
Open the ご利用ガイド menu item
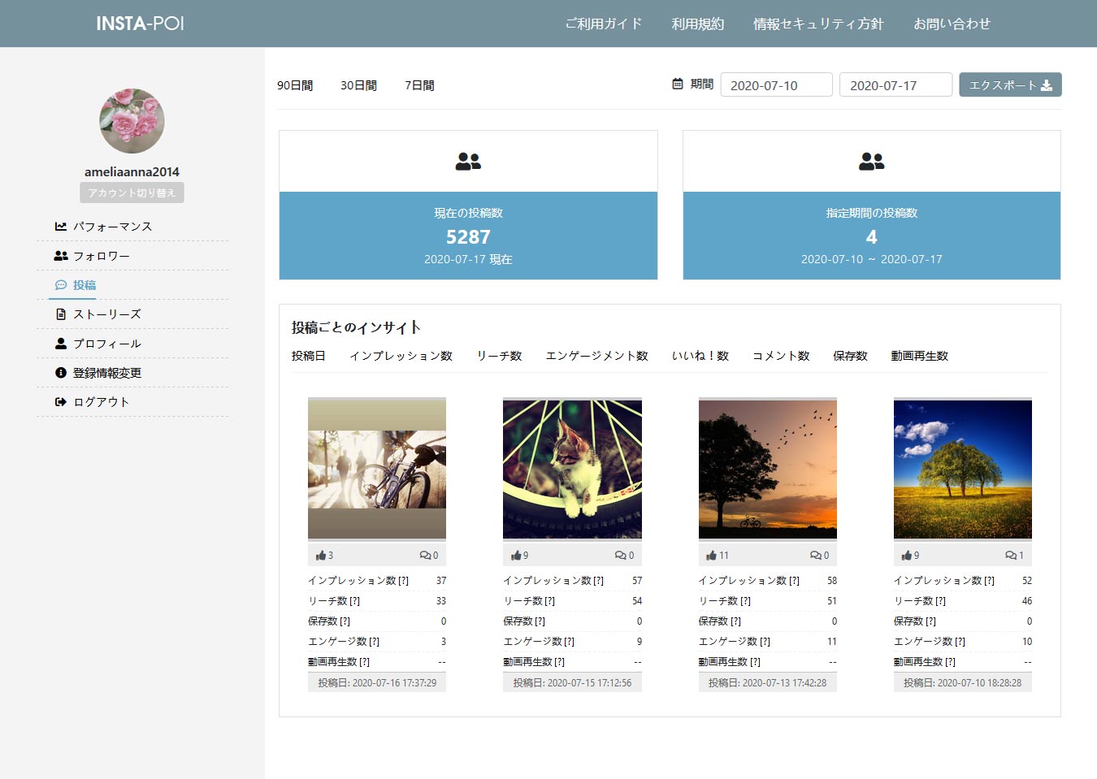click(604, 24)
